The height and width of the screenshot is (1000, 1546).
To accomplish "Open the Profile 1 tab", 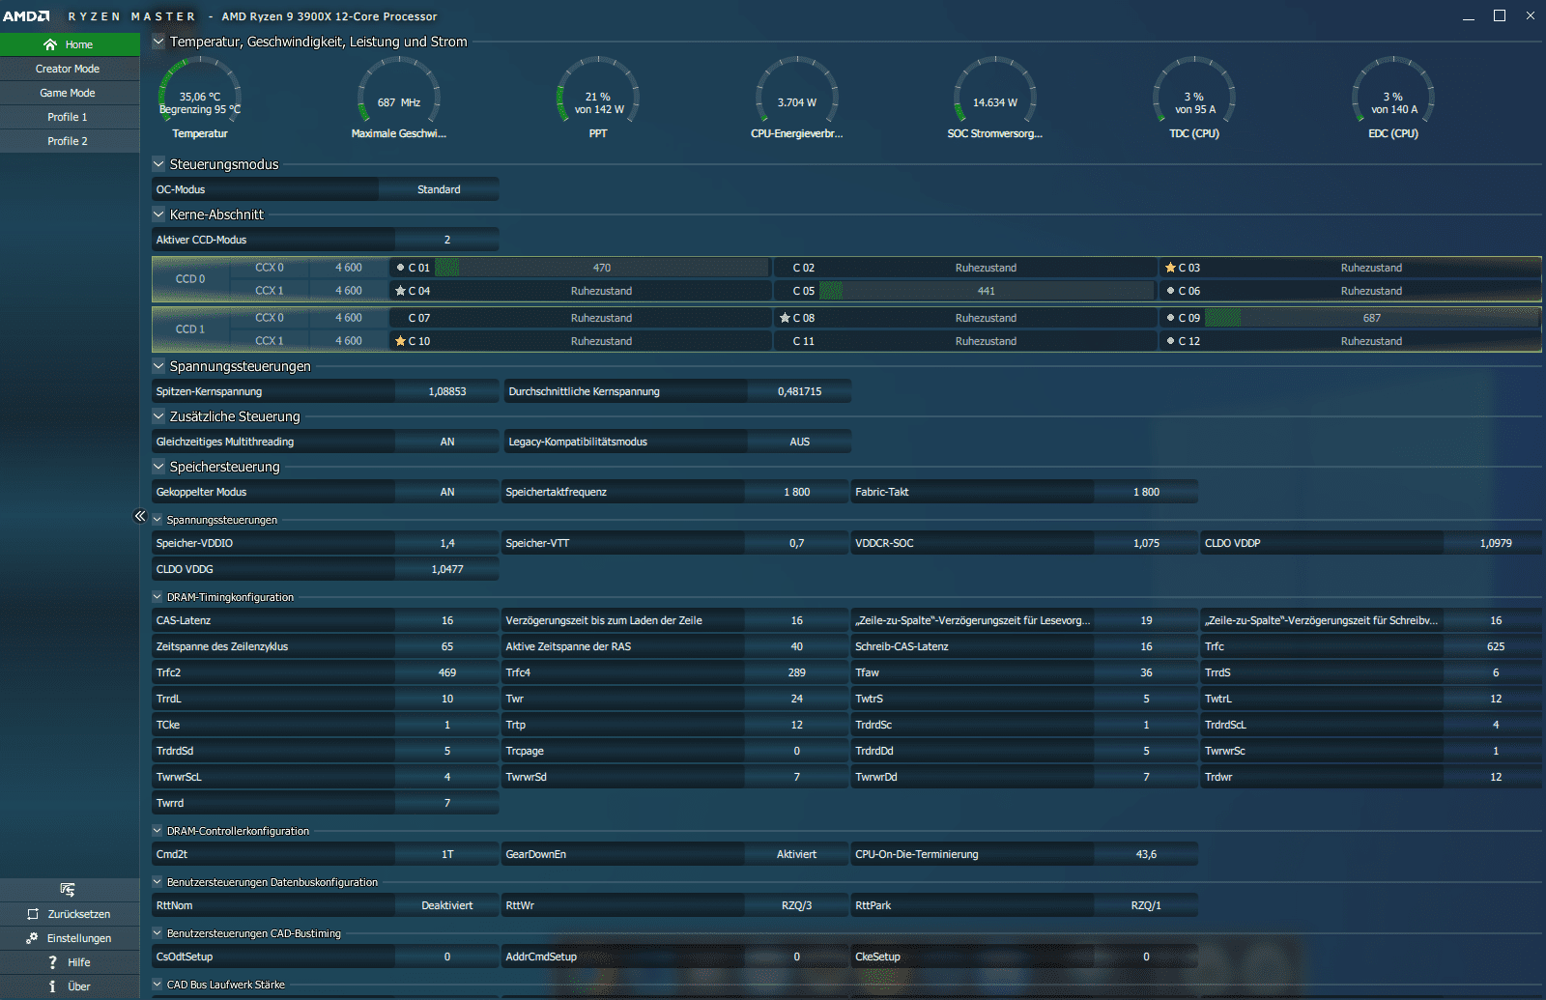I will (x=70, y=117).
